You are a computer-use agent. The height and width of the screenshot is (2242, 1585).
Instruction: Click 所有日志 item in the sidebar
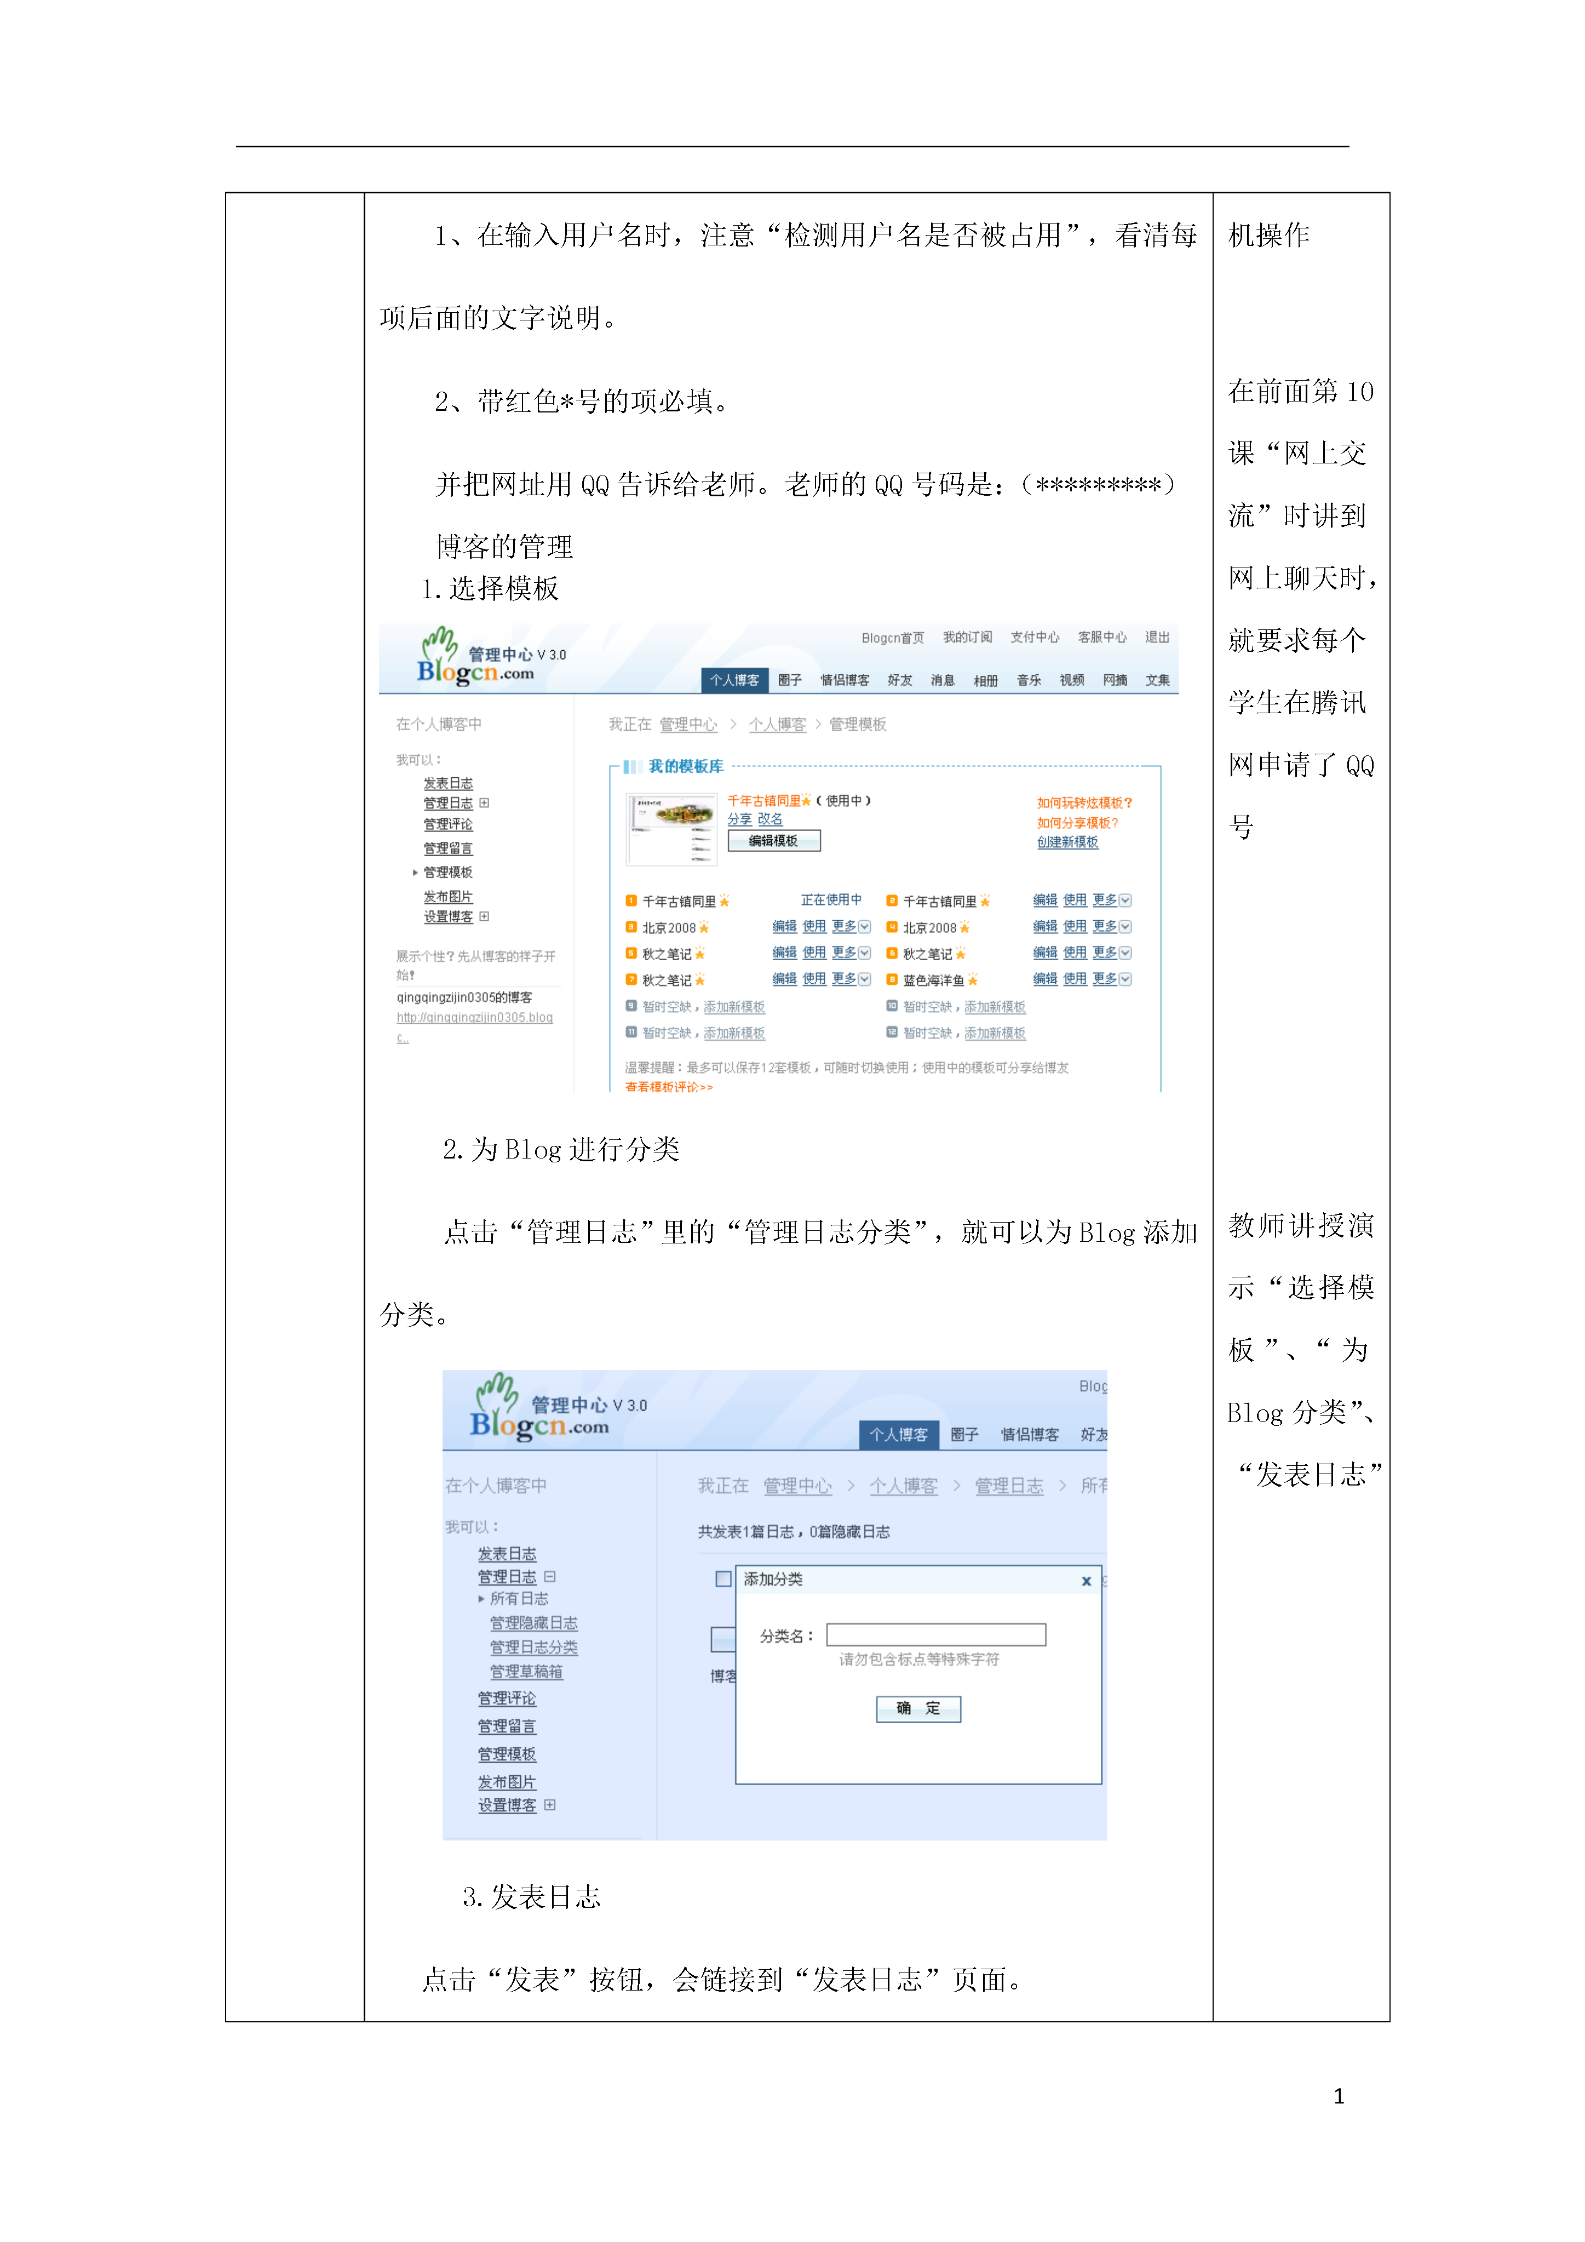pyautogui.click(x=519, y=1597)
